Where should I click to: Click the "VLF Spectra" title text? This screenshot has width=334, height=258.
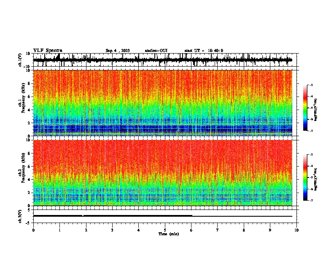coord(48,51)
